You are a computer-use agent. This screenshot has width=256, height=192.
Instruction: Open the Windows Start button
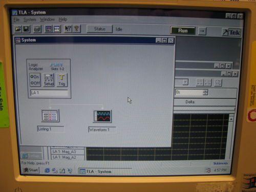(31, 170)
